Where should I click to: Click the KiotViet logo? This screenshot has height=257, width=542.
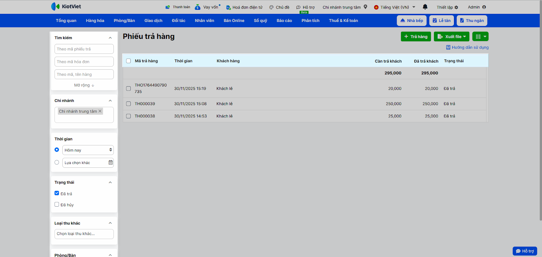coord(66,6)
